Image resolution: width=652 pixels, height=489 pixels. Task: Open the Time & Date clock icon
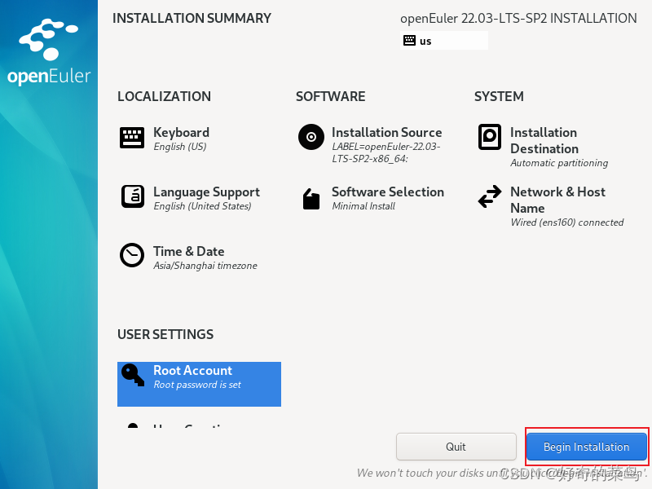pos(132,255)
